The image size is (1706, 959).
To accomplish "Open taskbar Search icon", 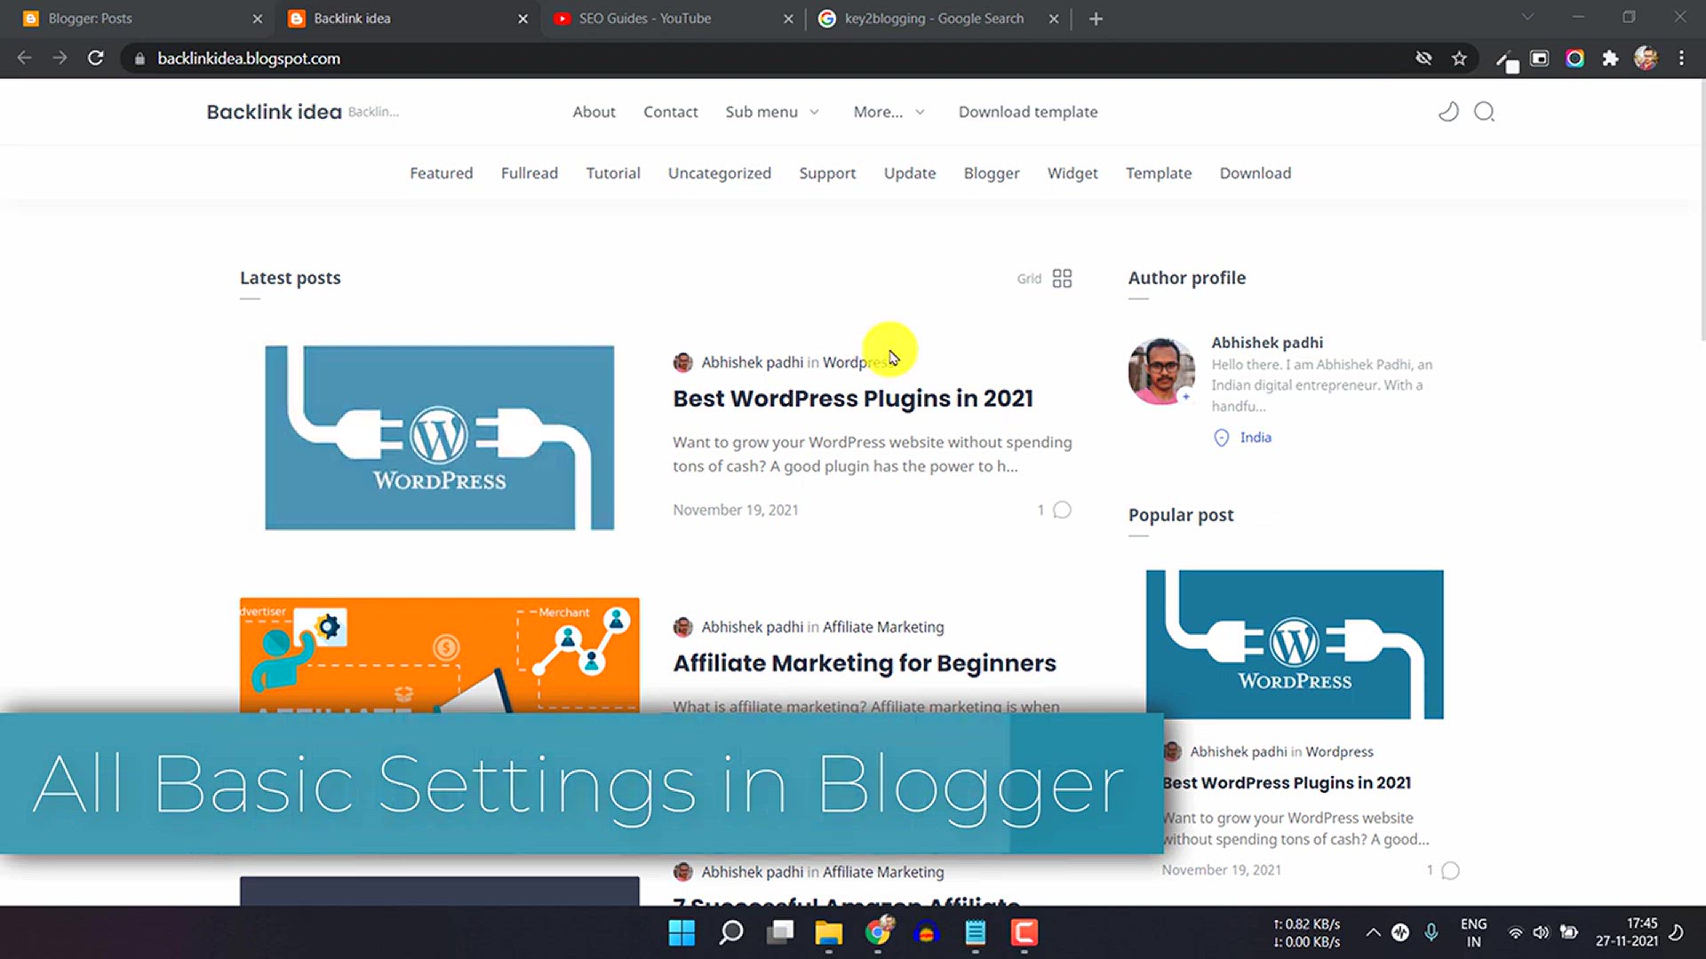I will (x=731, y=932).
